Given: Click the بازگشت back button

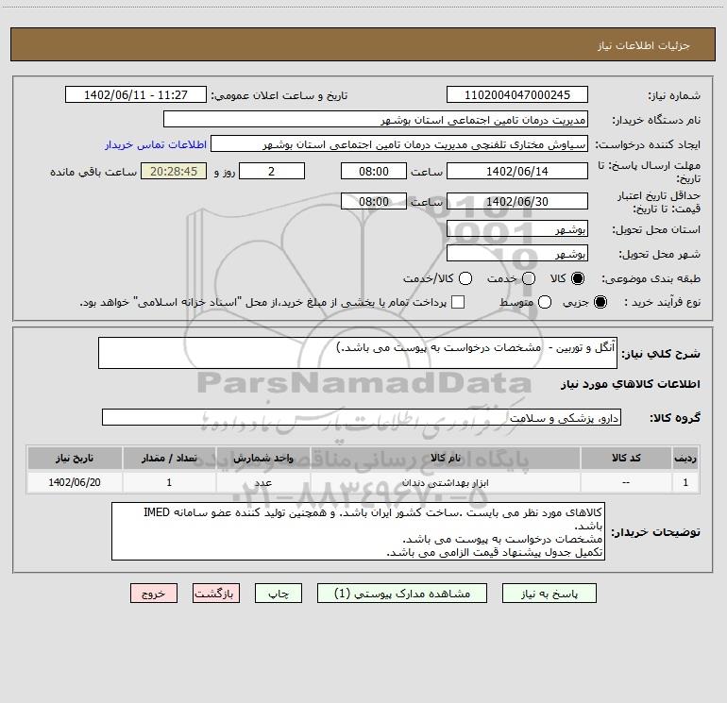Looking at the screenshot, I should click(x=216, y=594).
